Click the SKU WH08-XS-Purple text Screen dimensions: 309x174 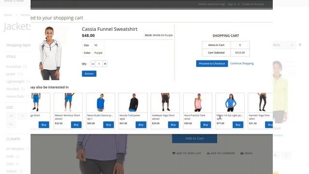pos(159,35)
